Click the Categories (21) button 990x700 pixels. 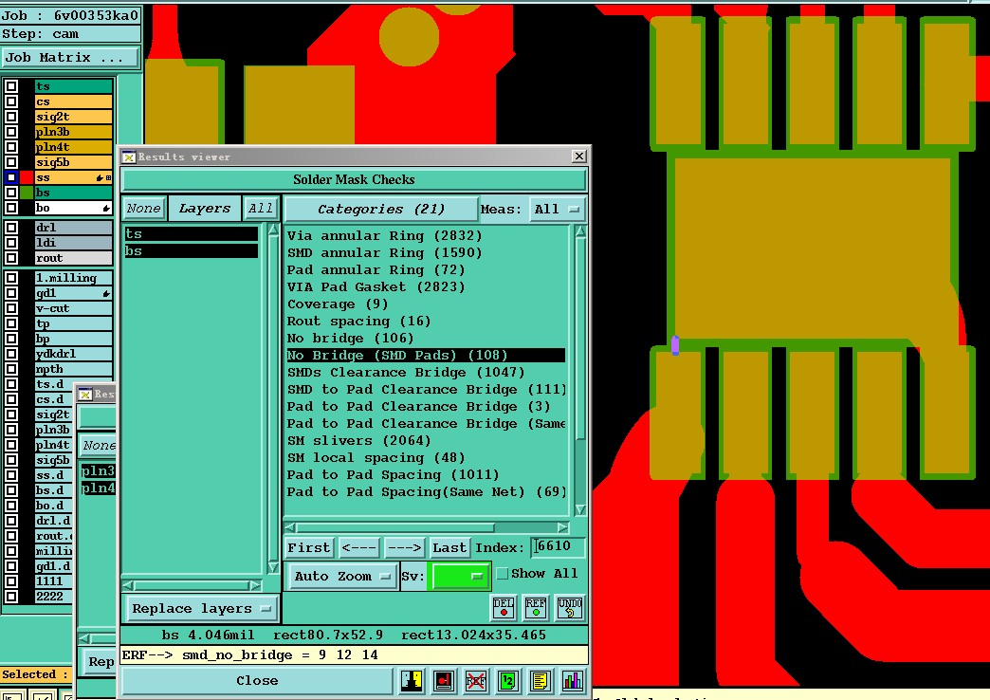(381, 209)
